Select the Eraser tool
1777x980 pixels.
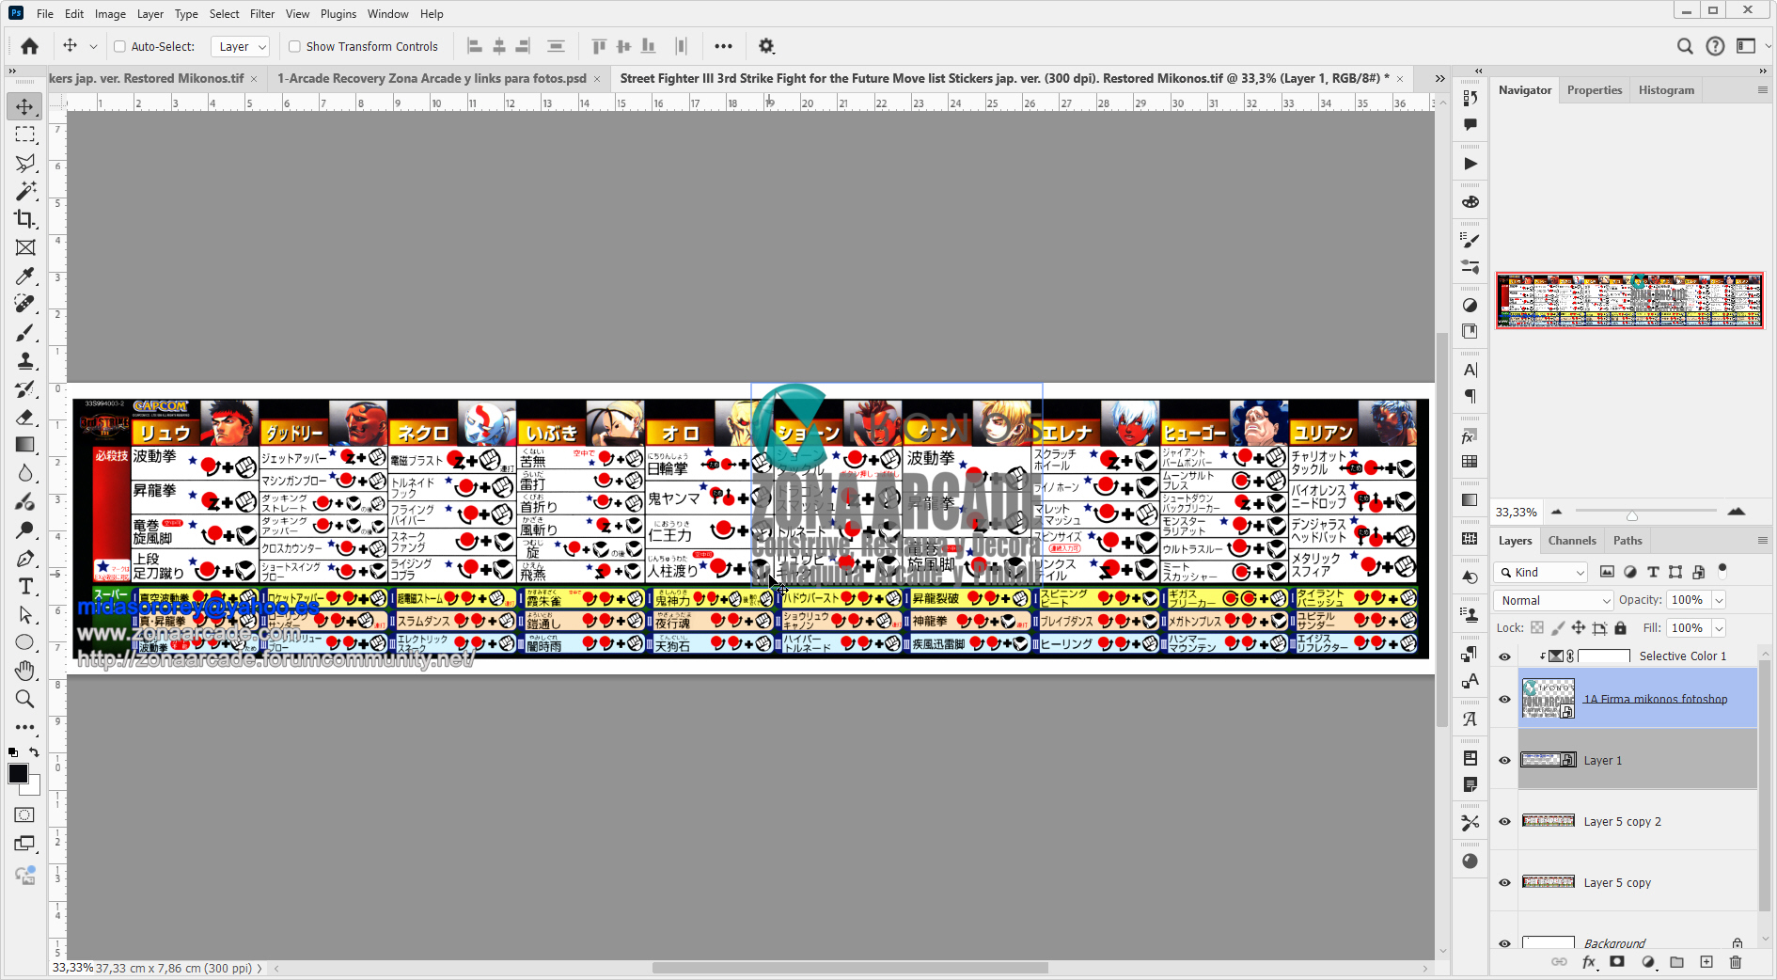[x=25, y=417]
